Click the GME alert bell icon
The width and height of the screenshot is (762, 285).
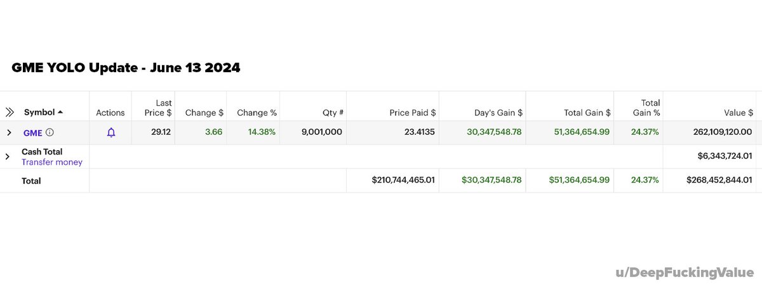(x=111, y=133)
